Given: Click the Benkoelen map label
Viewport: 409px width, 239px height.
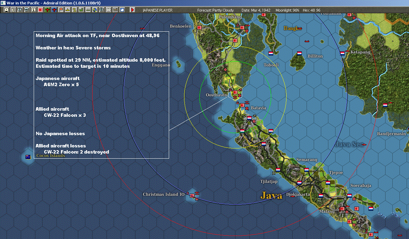Looking at the screenshot, I should (x=181, y=26).
